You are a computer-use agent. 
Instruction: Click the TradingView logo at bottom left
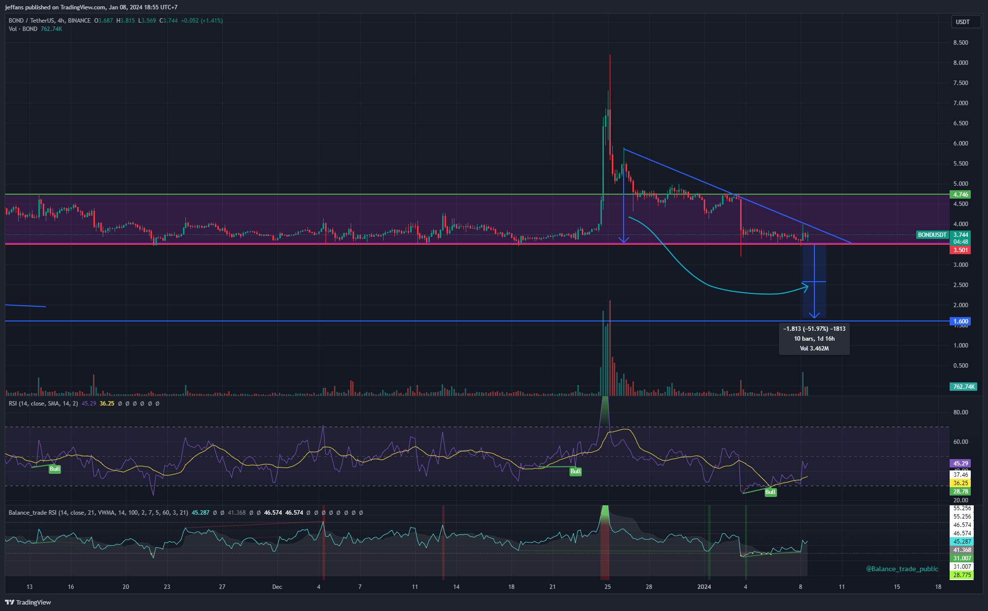[x=28, y=602]
